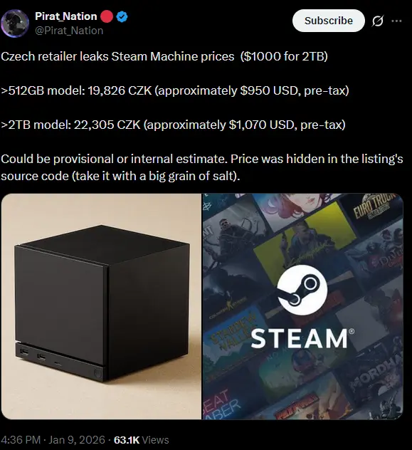
Task: Open the Grok slash-circle icon
Action: 378,21
